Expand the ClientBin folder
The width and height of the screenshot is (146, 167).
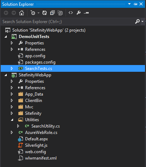[x=12, y=101]
